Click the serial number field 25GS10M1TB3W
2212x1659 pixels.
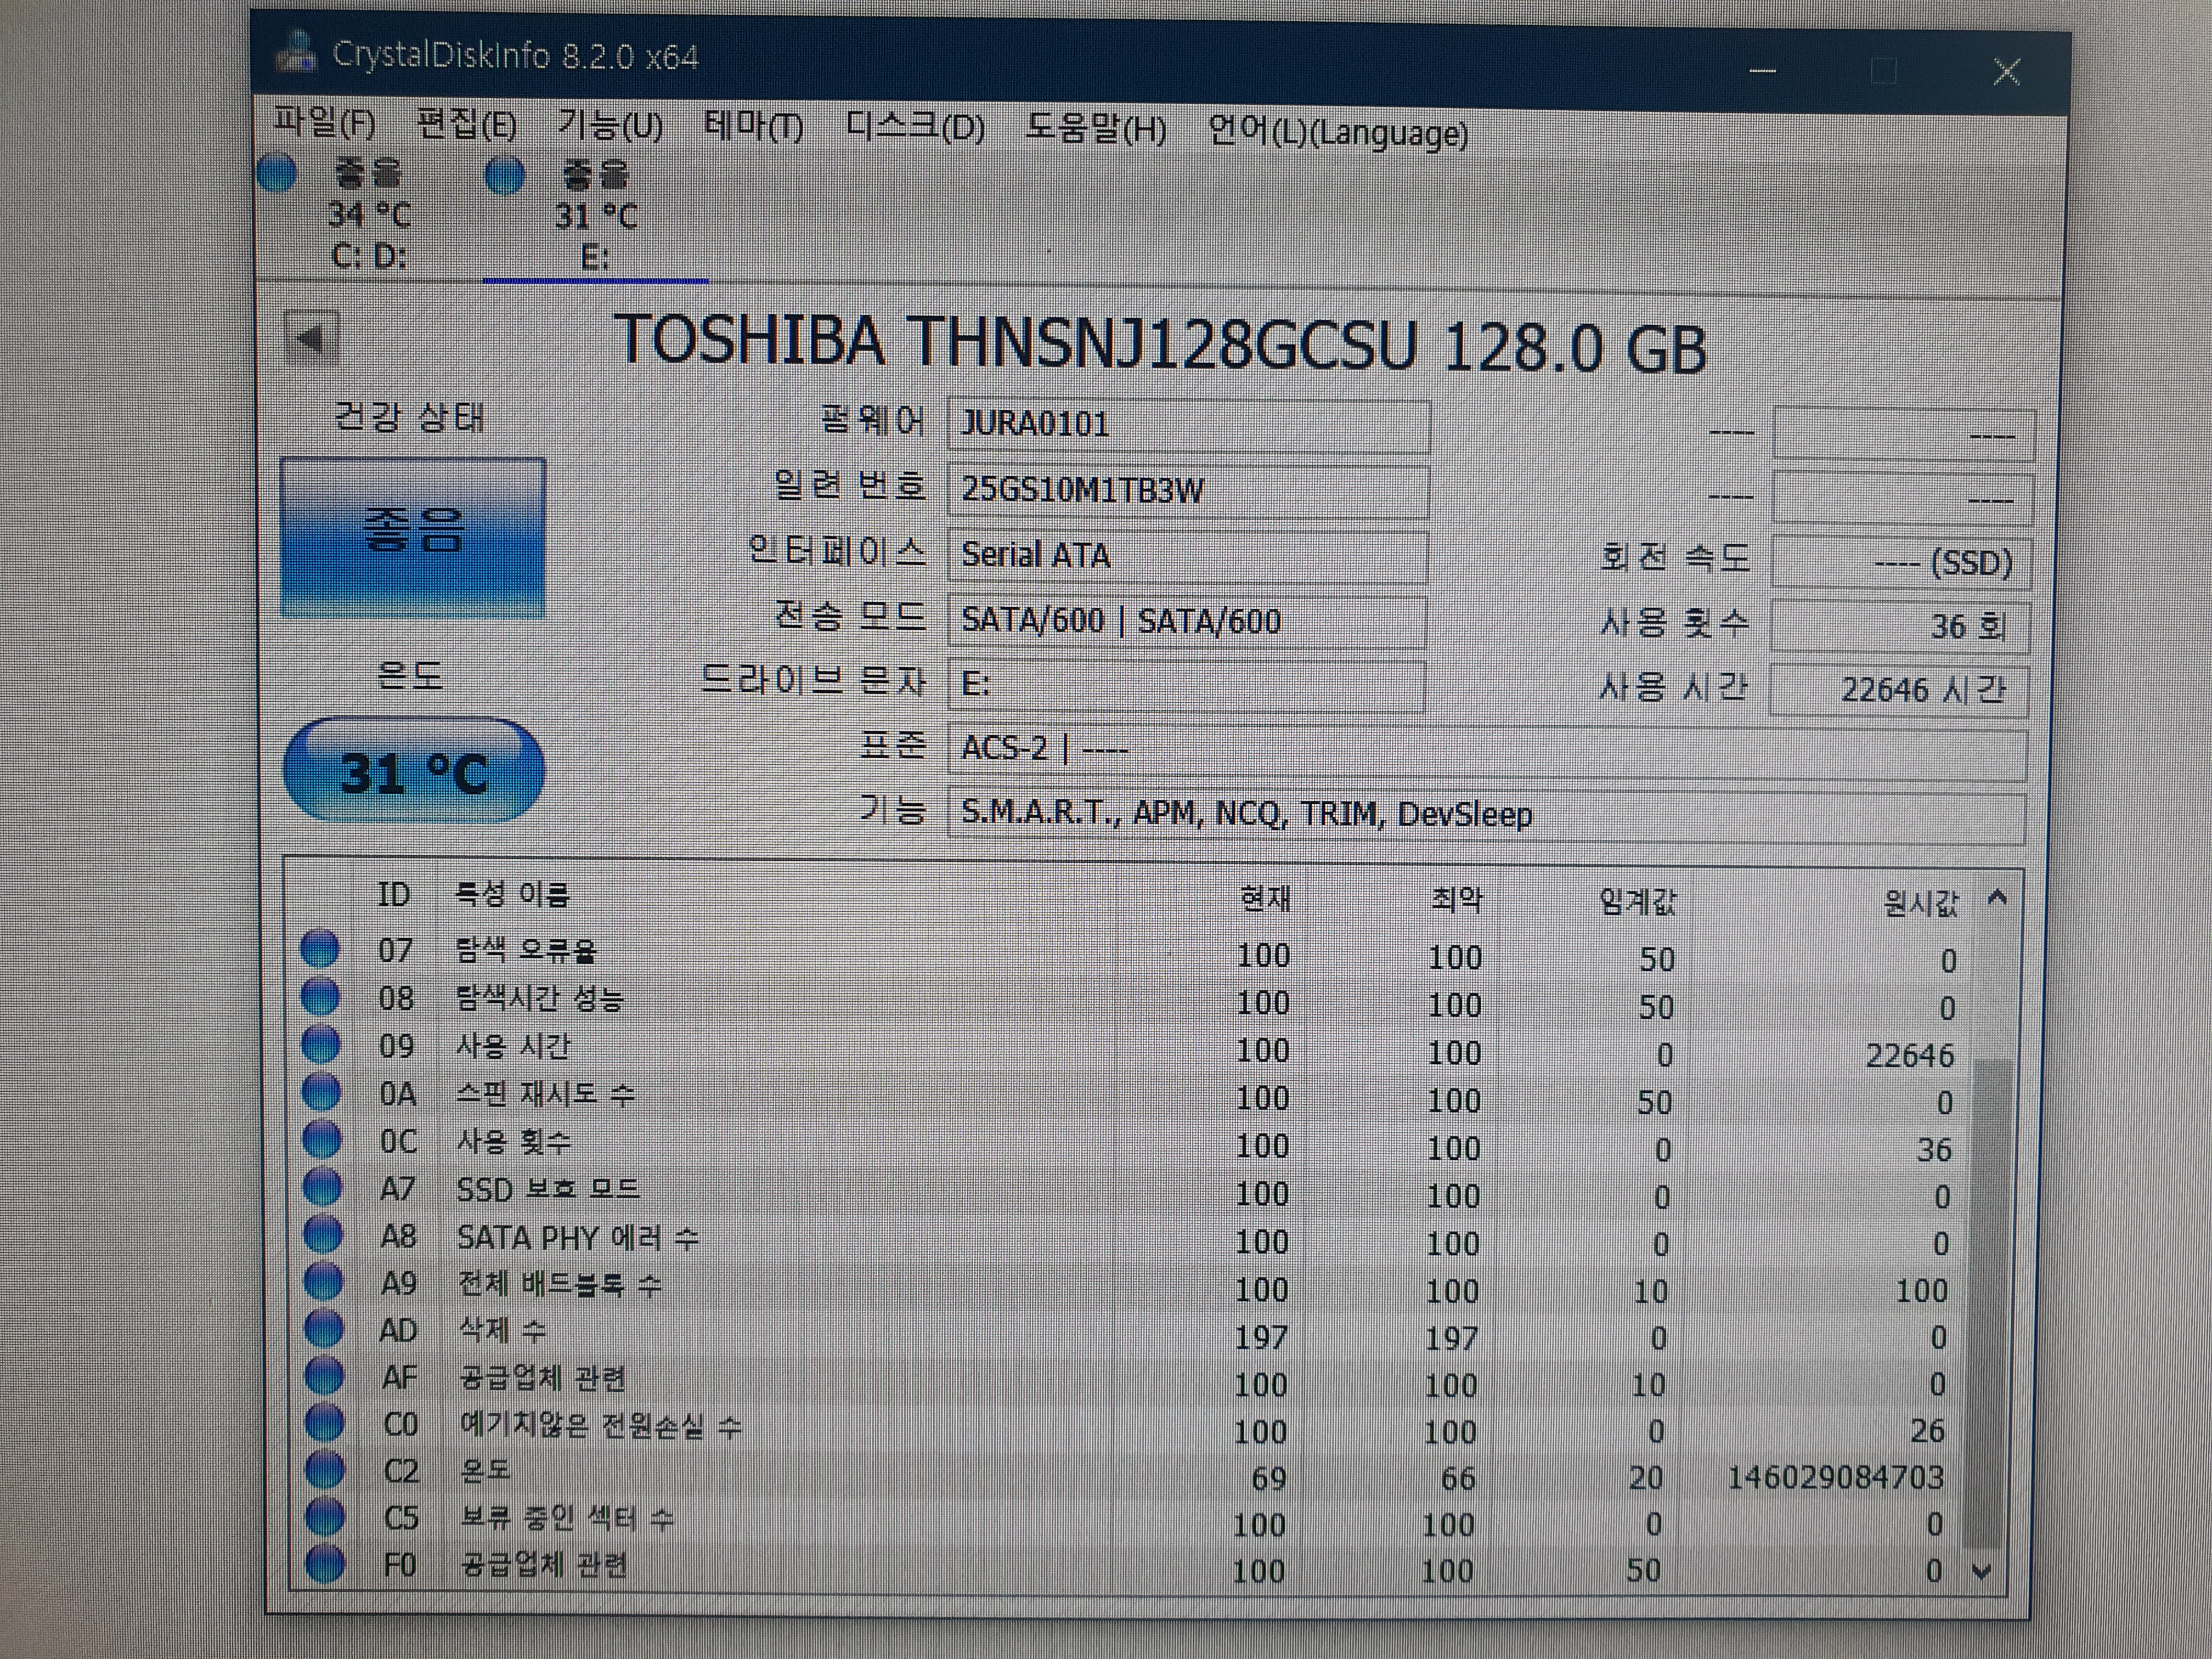[1188, 490]
